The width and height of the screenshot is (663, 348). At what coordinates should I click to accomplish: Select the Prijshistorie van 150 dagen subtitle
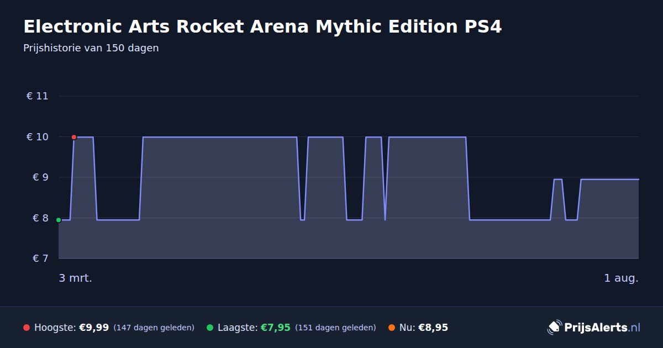(x=91, y=48)
